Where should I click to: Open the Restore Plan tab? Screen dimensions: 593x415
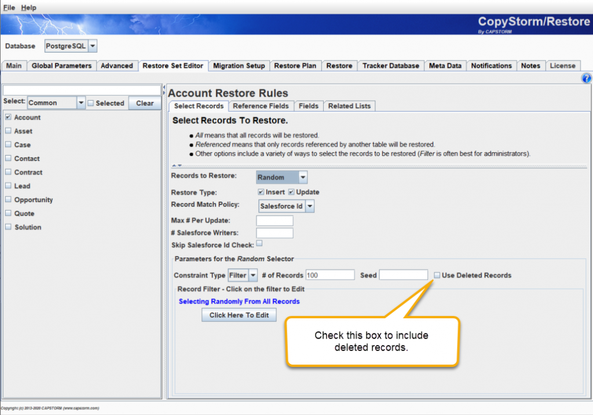tap(295, 66)
